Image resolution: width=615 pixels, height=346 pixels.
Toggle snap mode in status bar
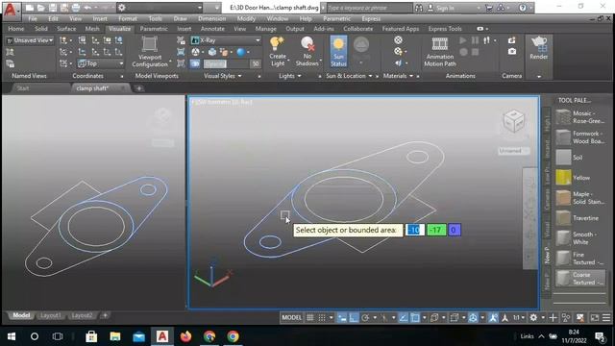(x=322, y=318)
